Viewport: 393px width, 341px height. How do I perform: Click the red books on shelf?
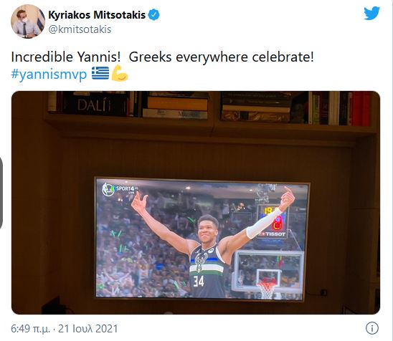(x=361, y=109)
